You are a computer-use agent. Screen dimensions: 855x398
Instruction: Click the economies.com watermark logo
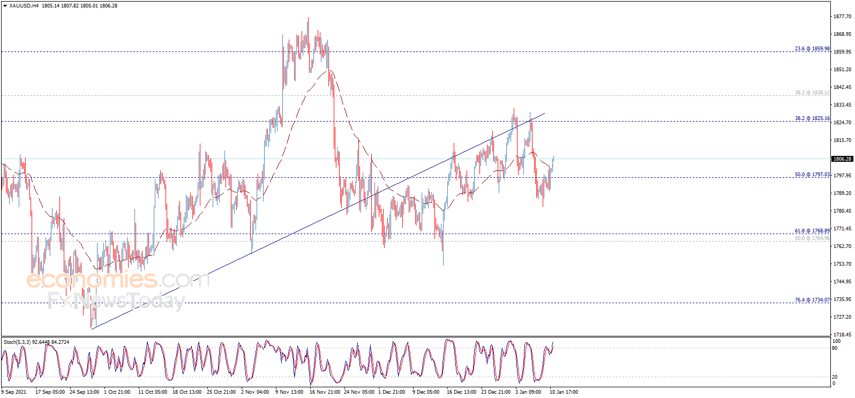point(118,280)
